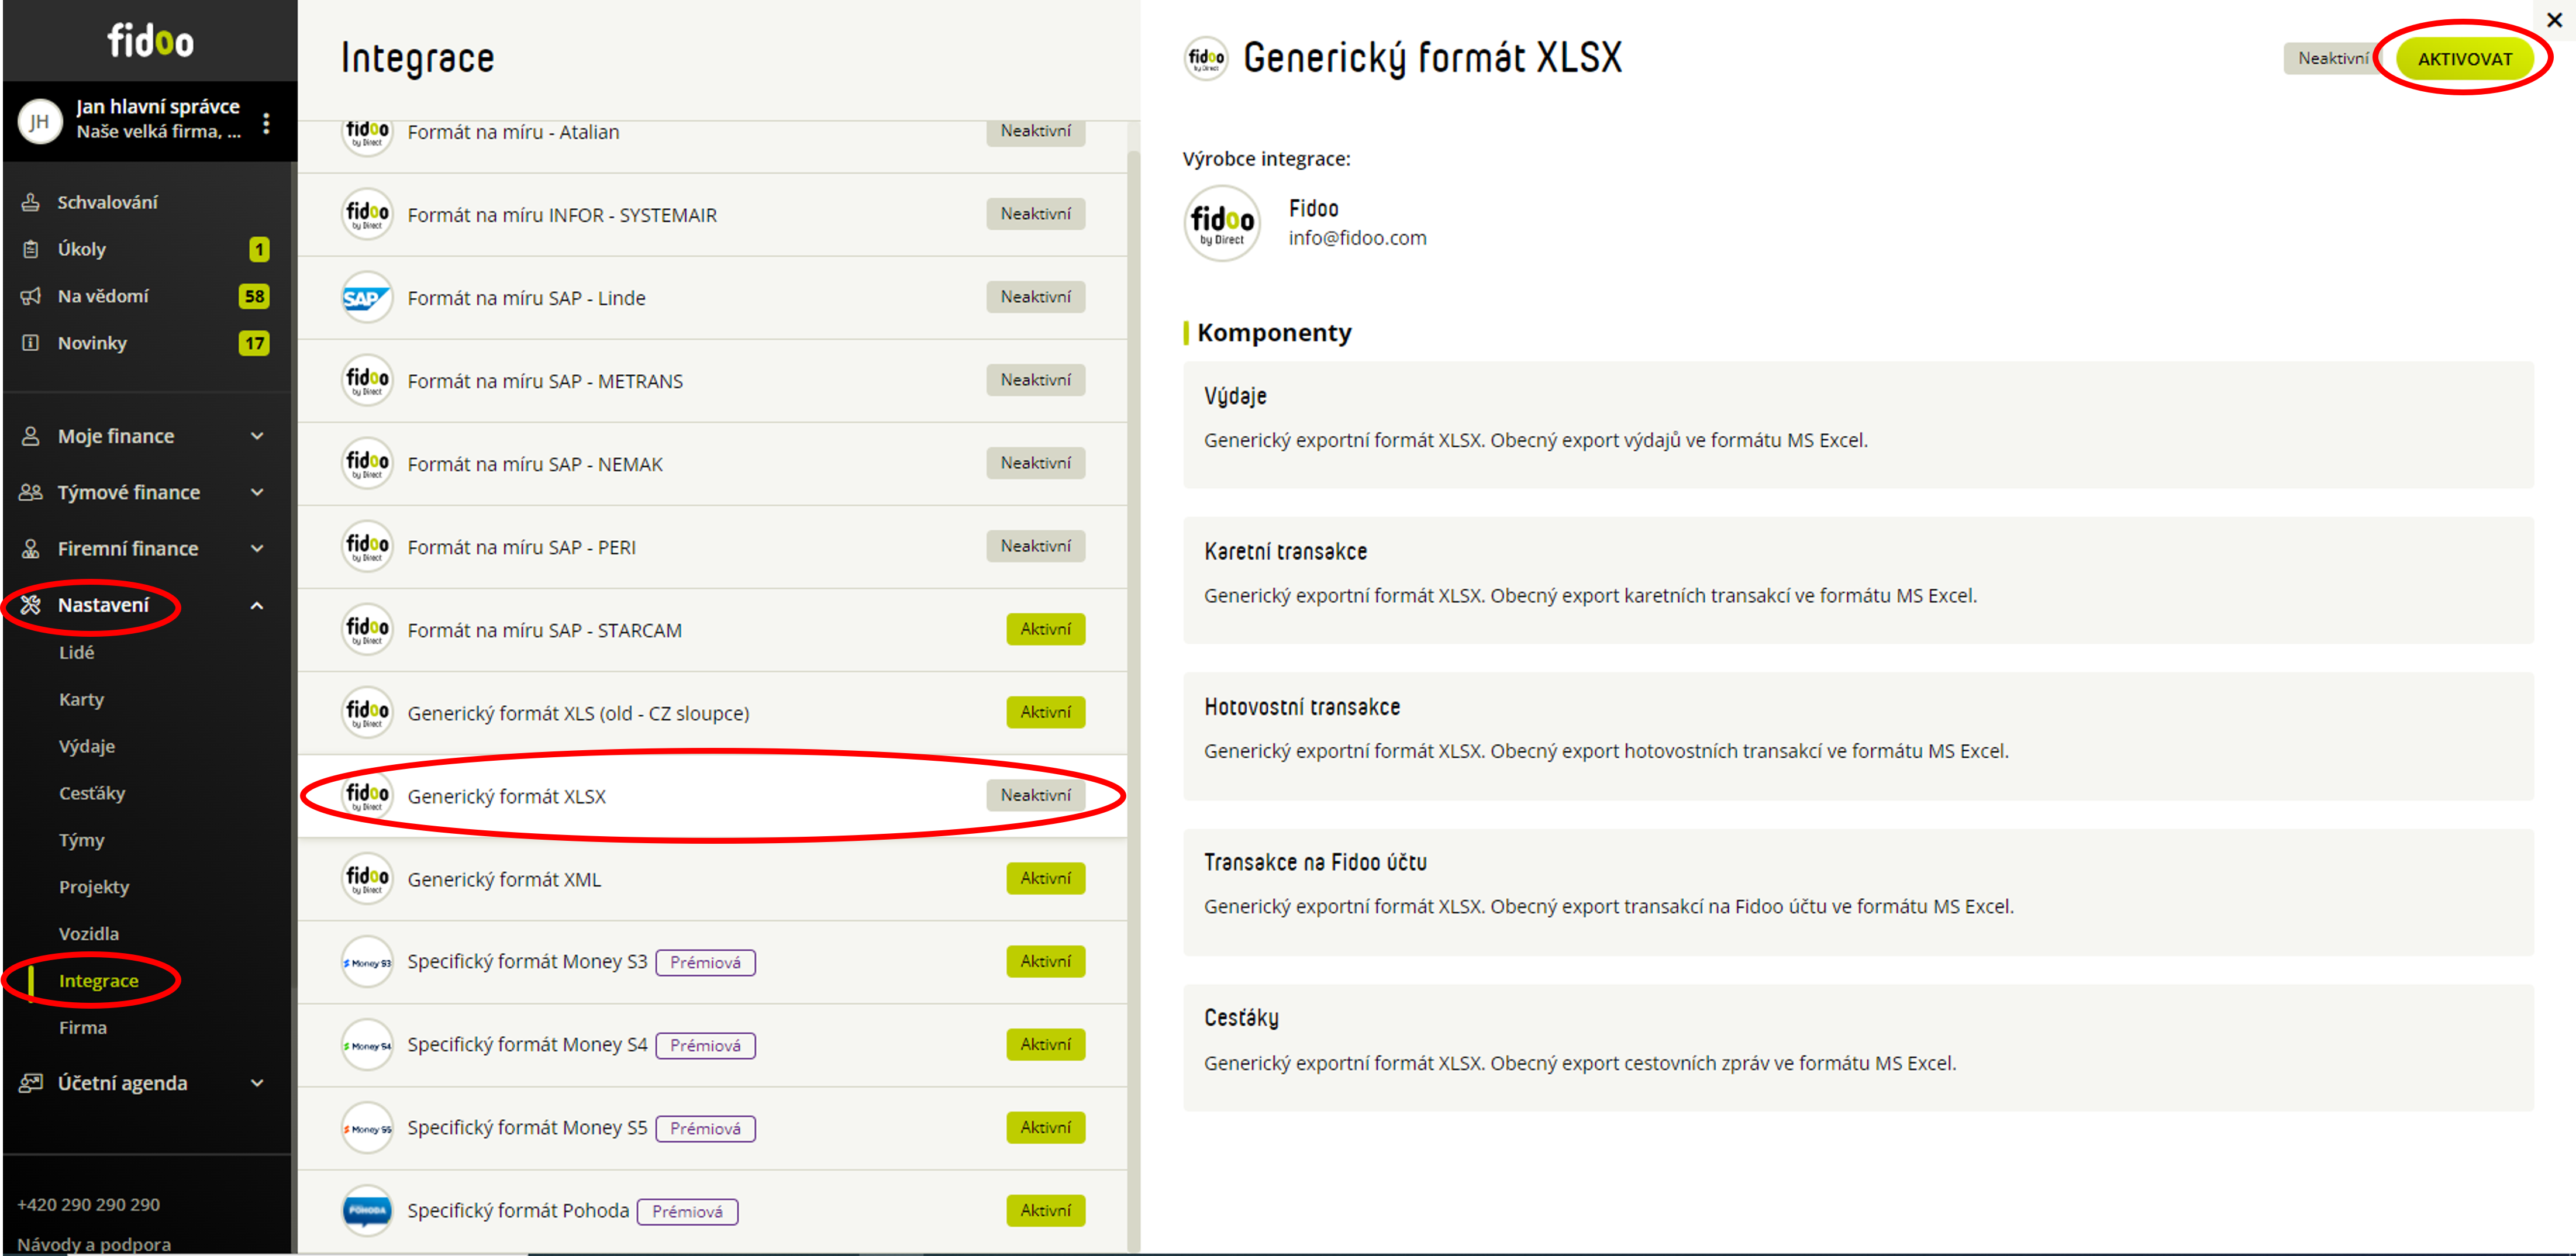Viewport: 2576px width, 1256px height.
Task: Click the JH user avatar
Action: pos(40,122)
